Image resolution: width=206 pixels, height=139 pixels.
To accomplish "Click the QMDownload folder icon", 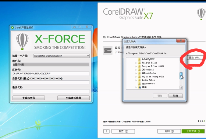I will 139,70.
